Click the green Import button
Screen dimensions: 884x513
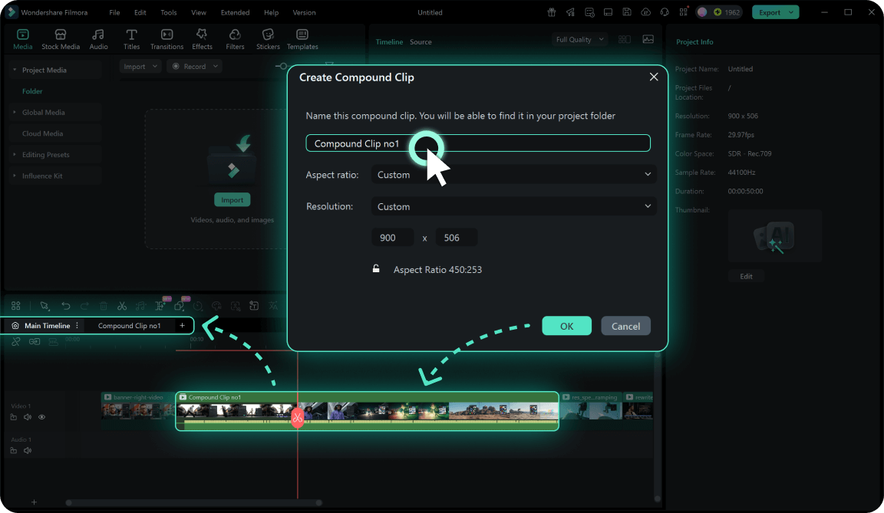pos(233,200)
